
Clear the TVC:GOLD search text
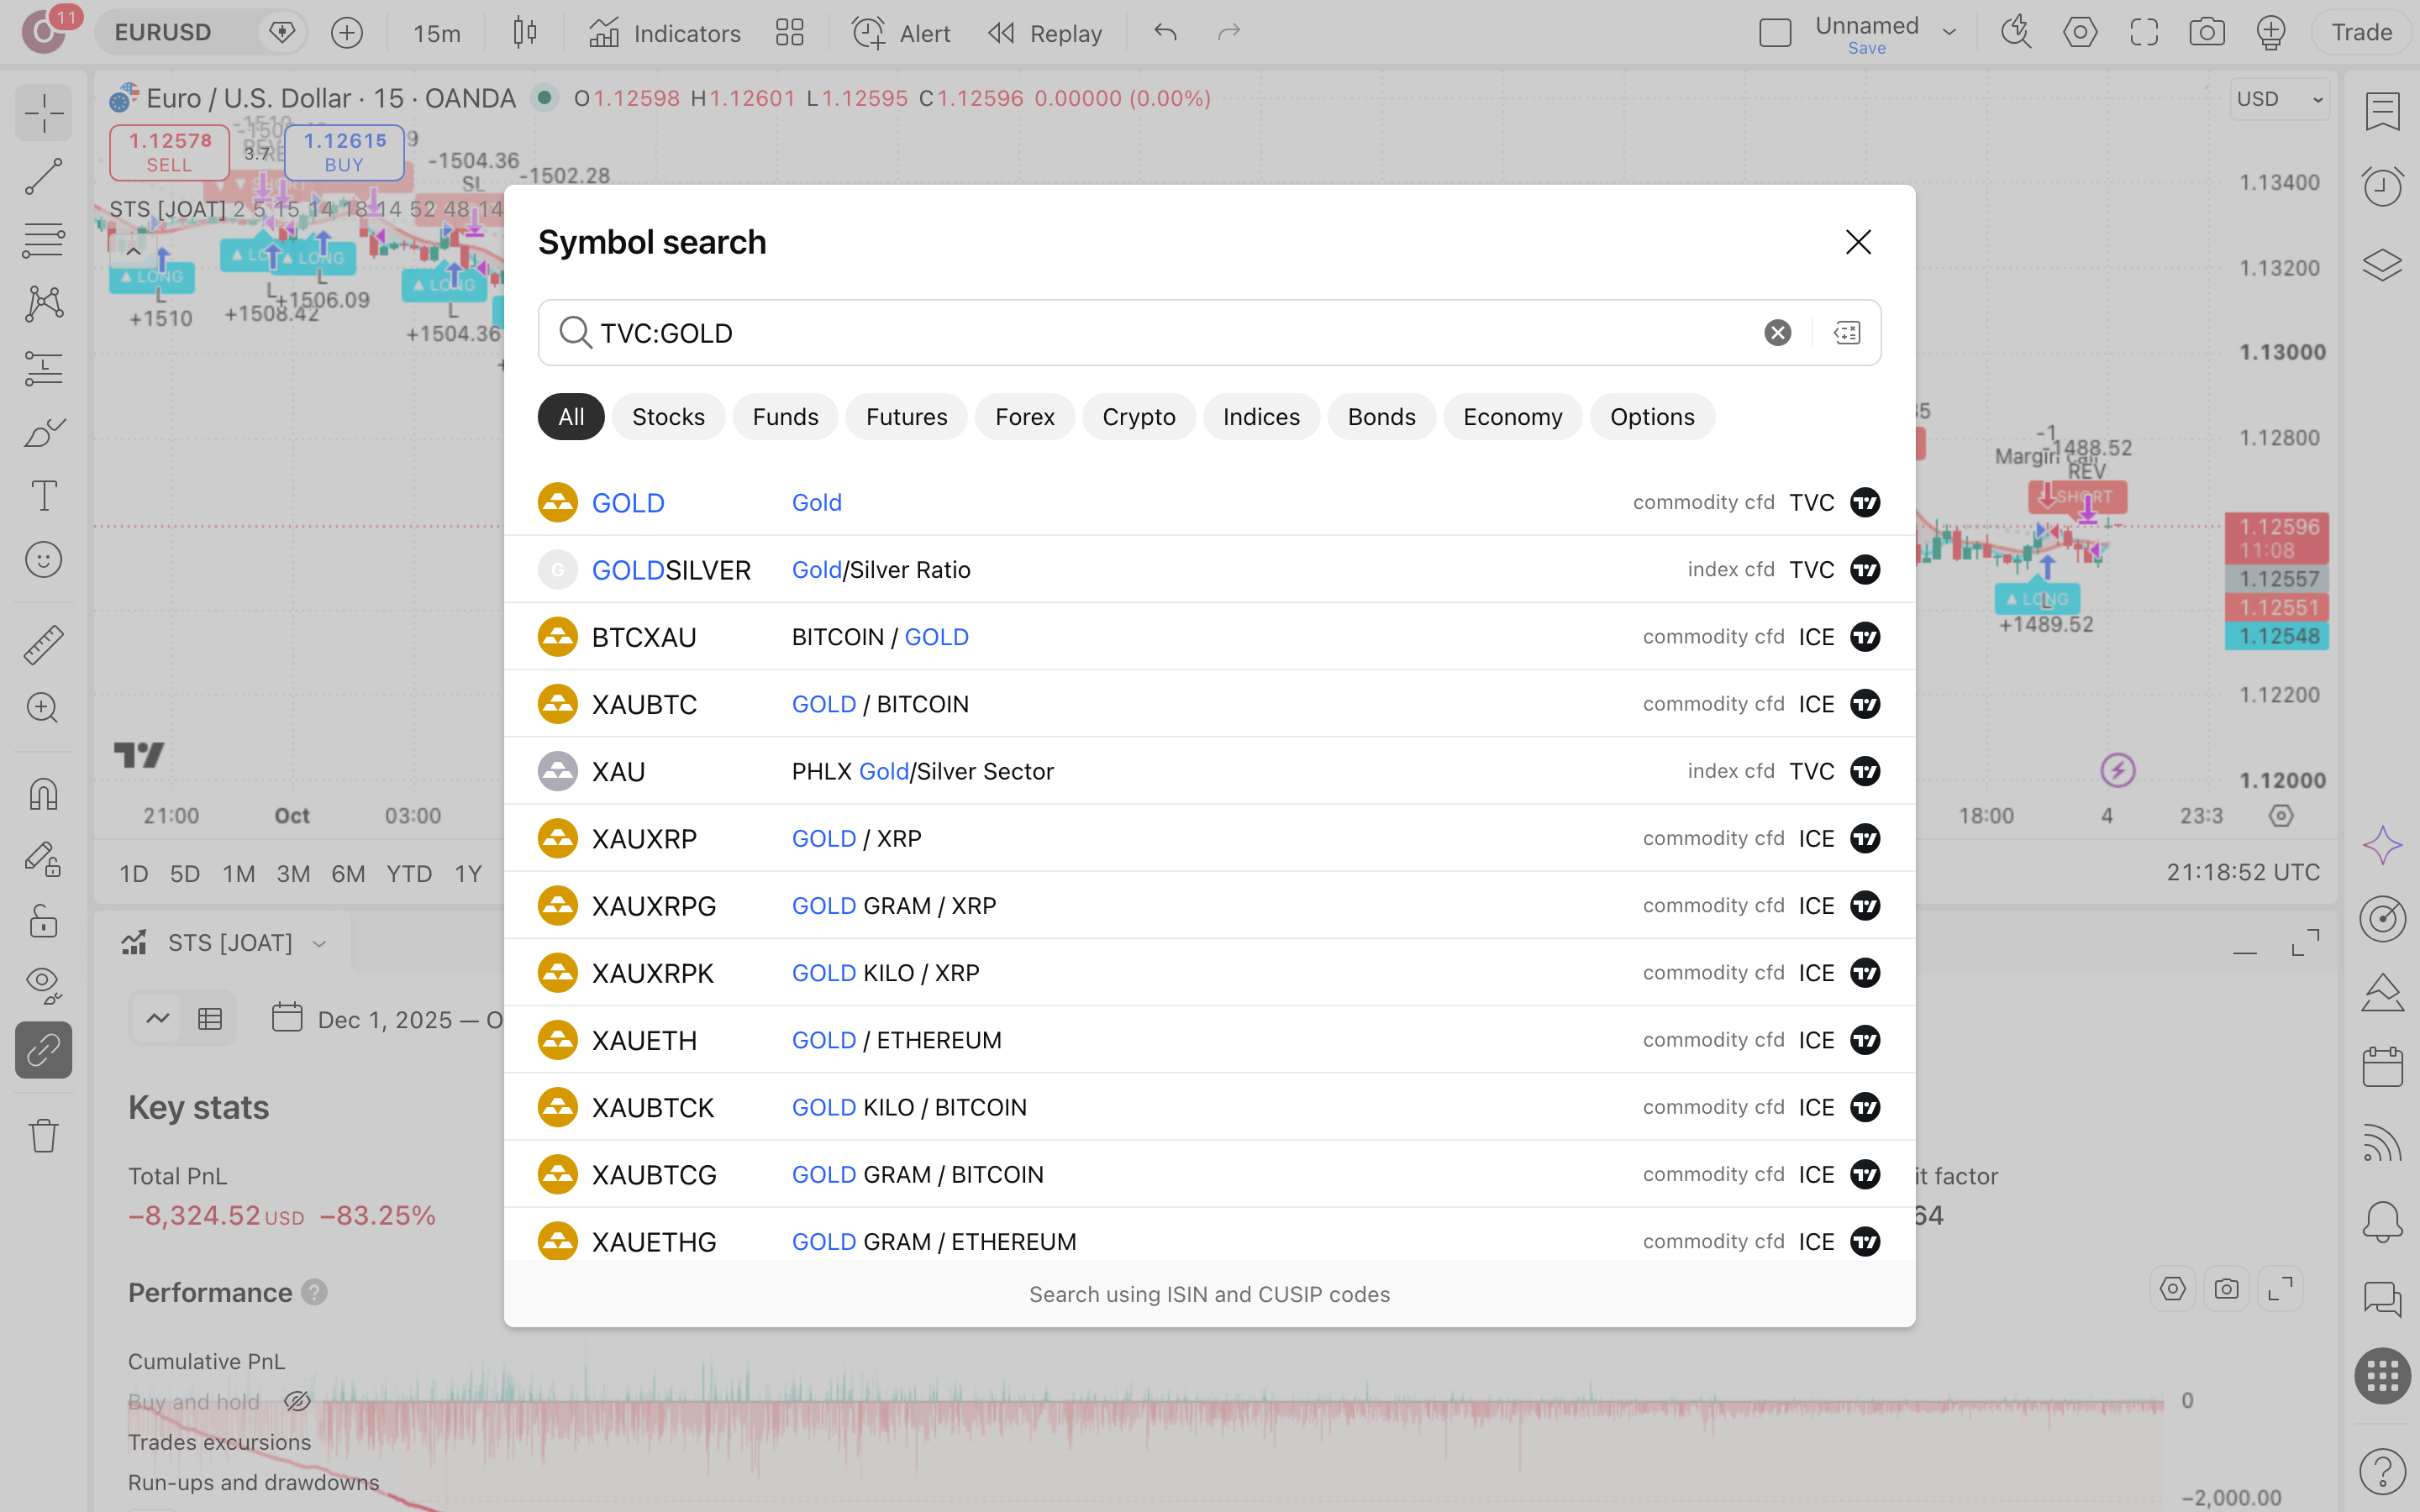click(x=1777, y=333)
